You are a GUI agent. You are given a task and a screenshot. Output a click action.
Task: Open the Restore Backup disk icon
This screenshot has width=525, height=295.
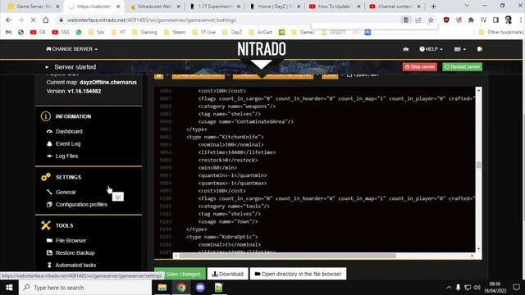tap(49, 253)
